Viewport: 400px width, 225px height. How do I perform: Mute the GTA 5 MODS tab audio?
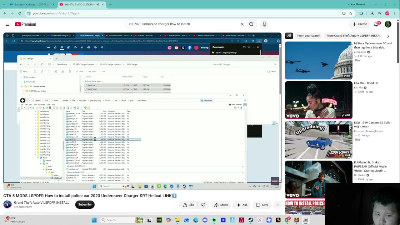(98, 4)
